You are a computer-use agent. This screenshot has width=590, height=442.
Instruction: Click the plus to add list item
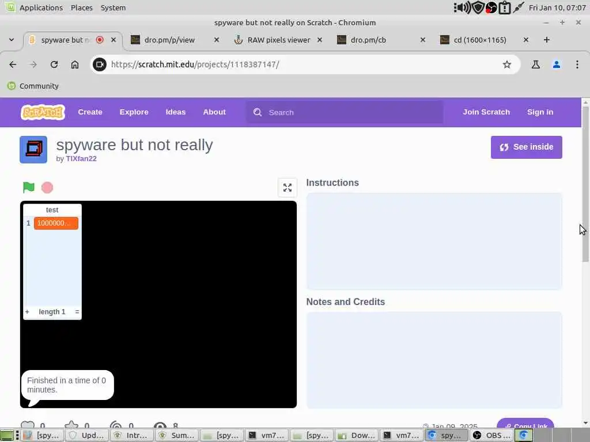[27, 311]
